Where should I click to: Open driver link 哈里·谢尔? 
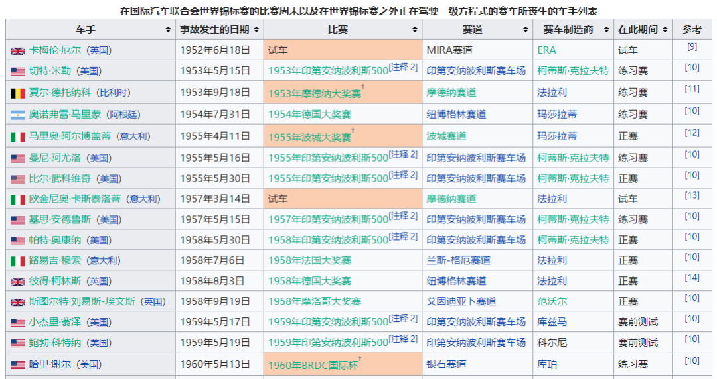tap(50, 364)
